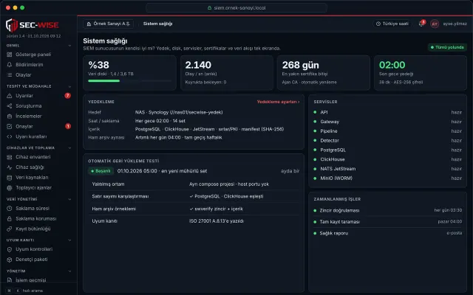
Task: Click the version text under SEC-WISE logo
Action: [33, 36]
